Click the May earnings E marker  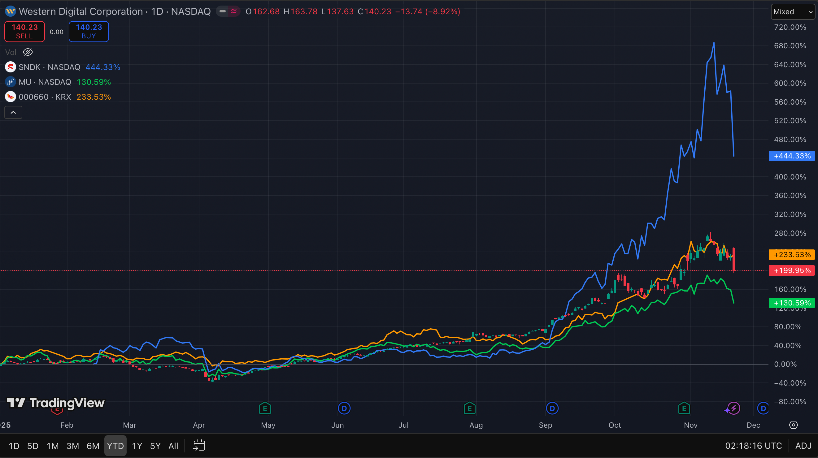point(265,408)
